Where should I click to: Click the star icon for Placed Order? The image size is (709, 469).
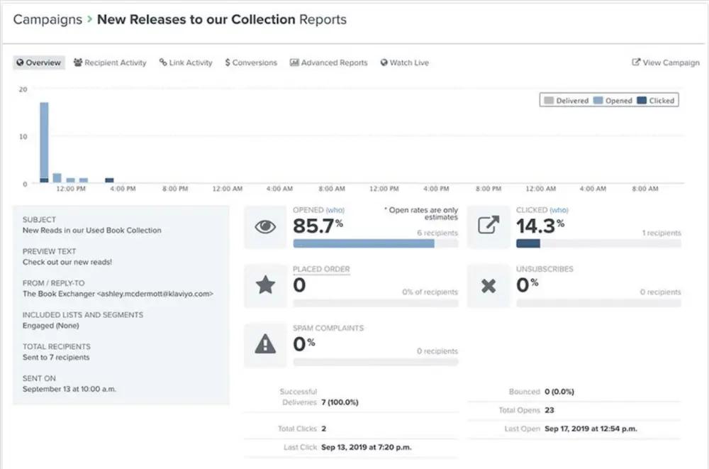(x=265, y=285)
